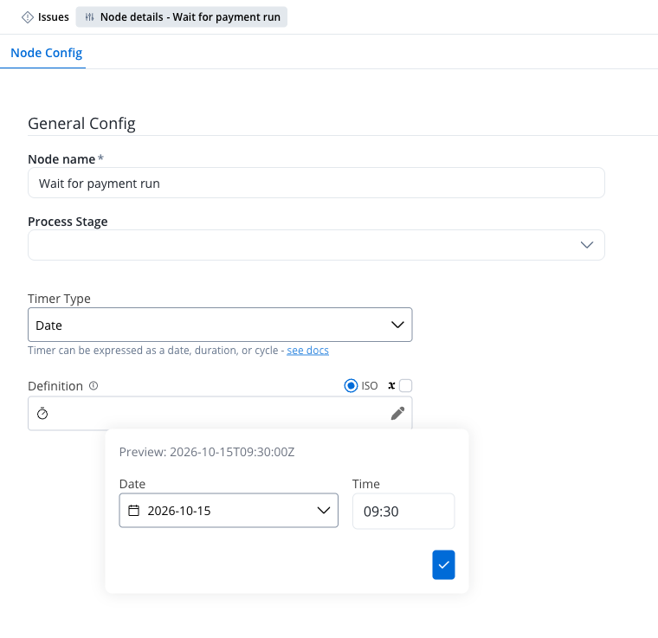This screenshot has width=658, height=638.
Task: Click the Timer Type label
Action: tap(59, 299)
